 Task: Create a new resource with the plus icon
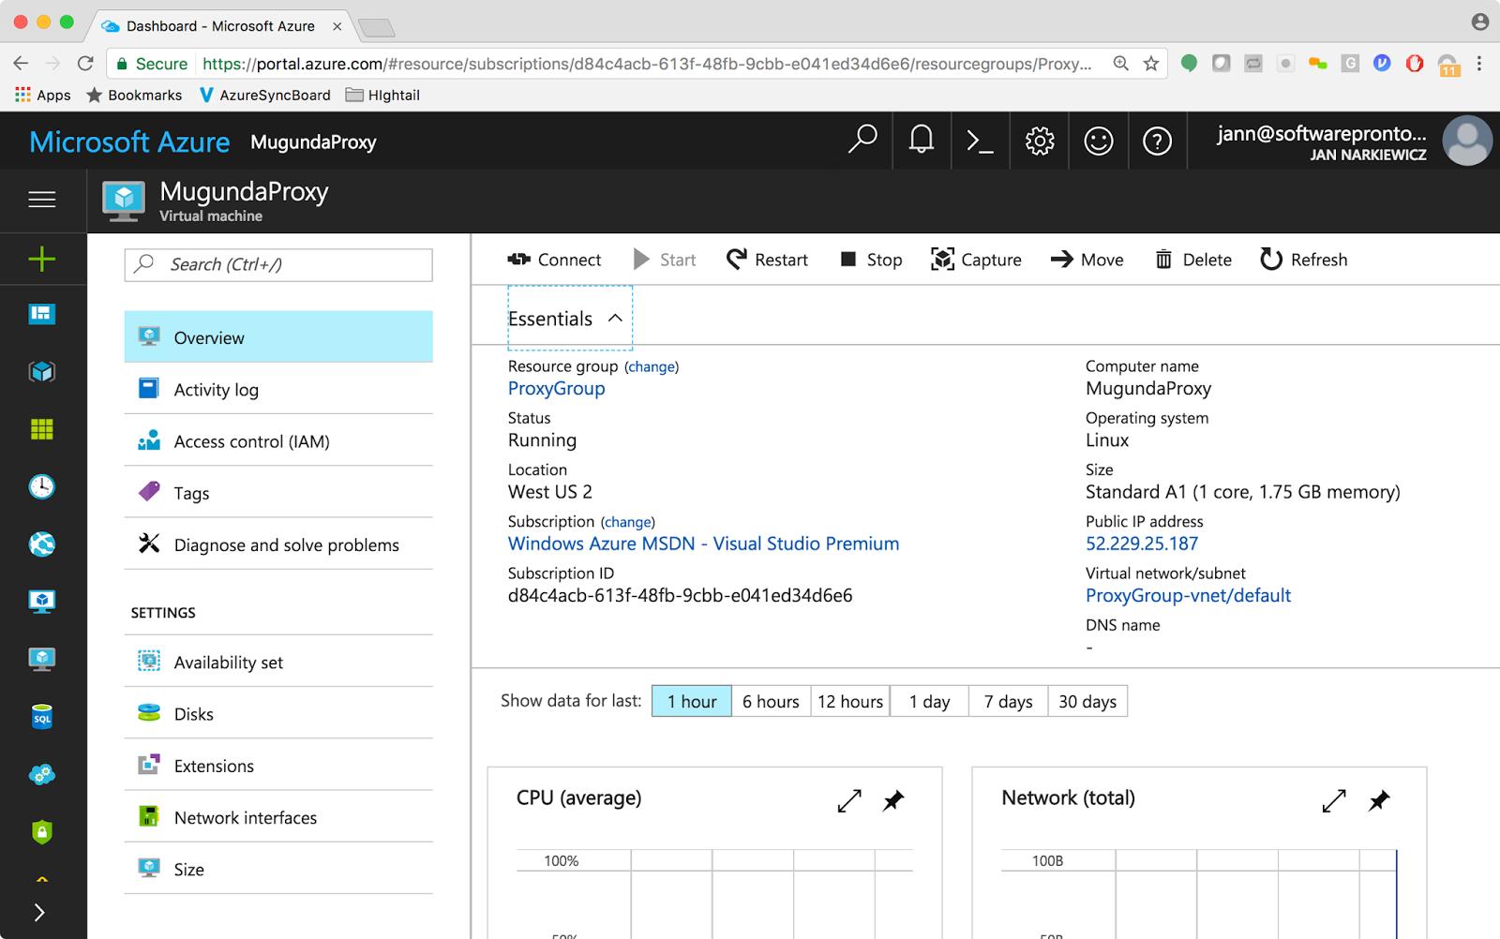click(41, 259)
